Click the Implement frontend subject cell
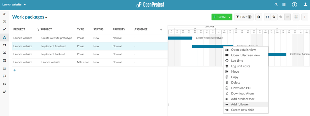 (x=53, y=46)
